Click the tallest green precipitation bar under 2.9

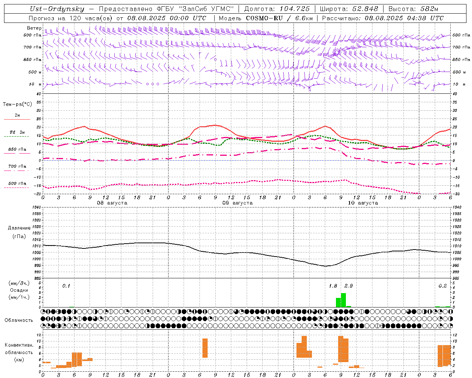(343, 300)
